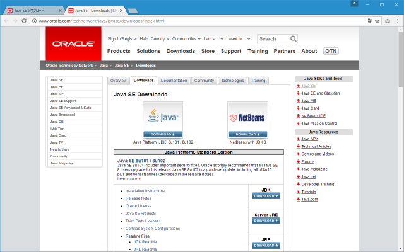Viewport: 404px width, 252px height.
Task: Open the Oracle License link
Action: click(139, 206)
